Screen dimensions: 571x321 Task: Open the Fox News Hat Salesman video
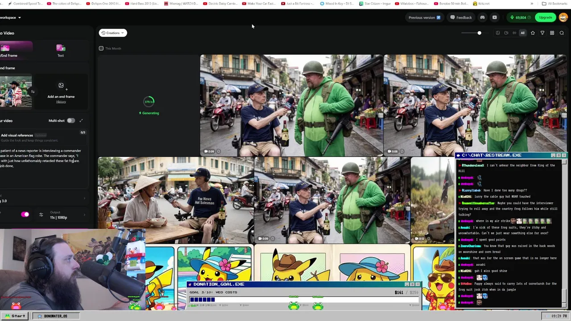click(x=176, y=200)
